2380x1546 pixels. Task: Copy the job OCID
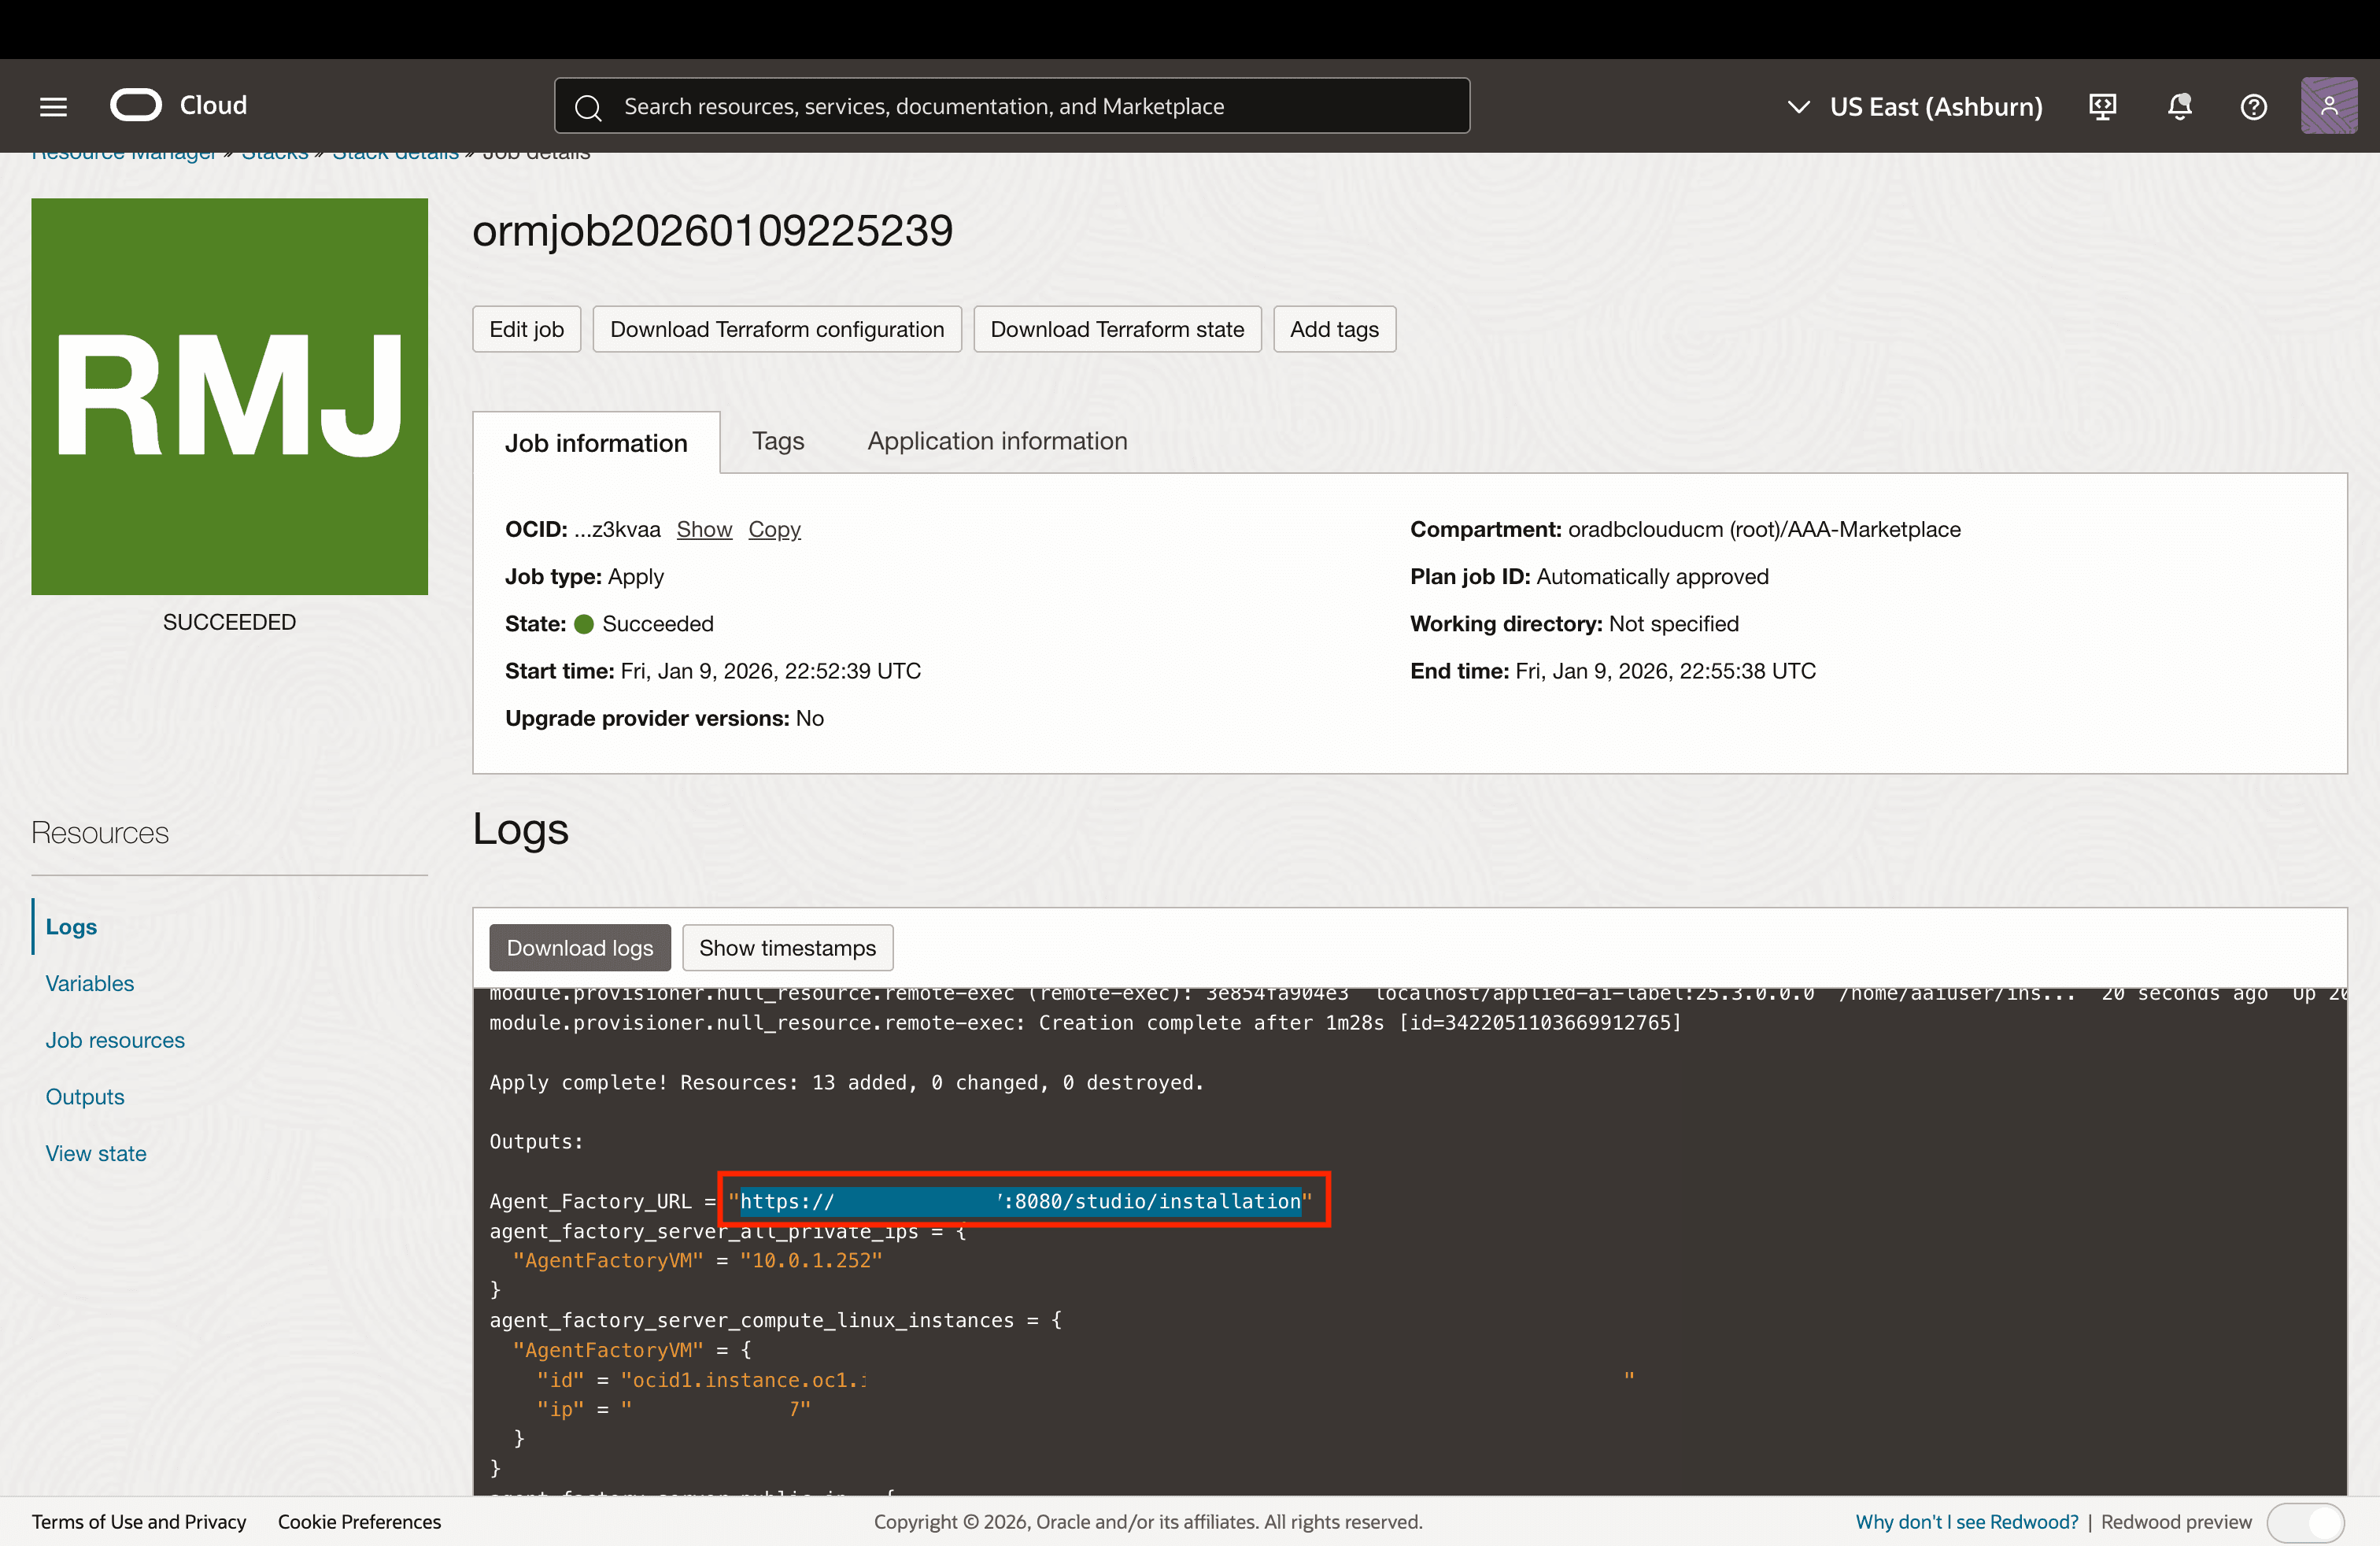tap(774, 529)
